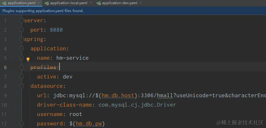Click the plugins supporting application.yaml notification banner
Image resolution: width=266 pixels, height=128 pixels.
pyautogui.click(x=133, y=11)
